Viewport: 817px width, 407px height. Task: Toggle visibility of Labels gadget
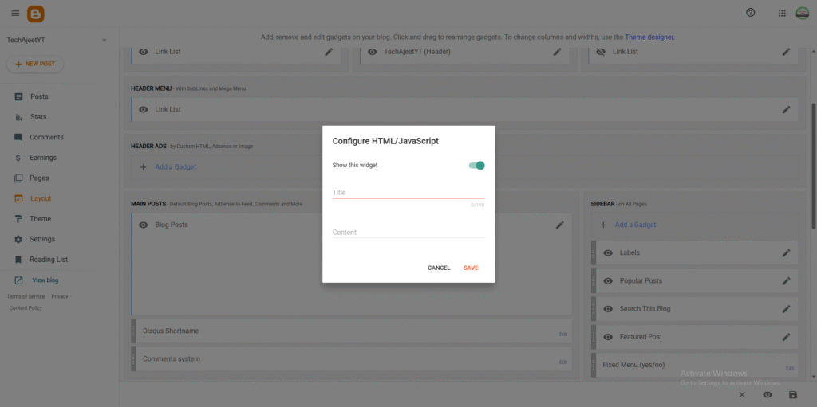[608, 252]
